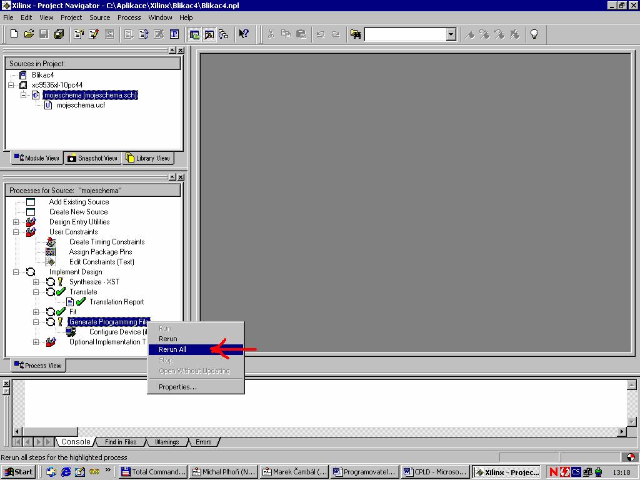The image size is (640, 480).
Task: Open the File menu
Action: (8, 17)
